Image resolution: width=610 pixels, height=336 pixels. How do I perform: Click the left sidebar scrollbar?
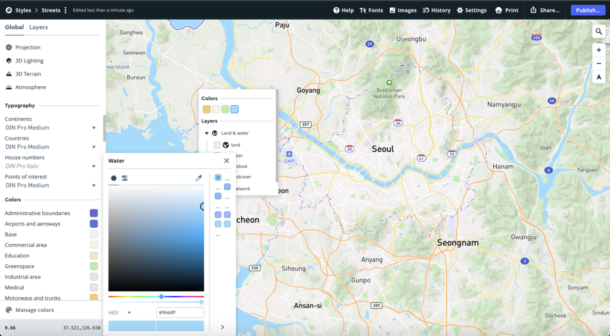pos(104,128)
